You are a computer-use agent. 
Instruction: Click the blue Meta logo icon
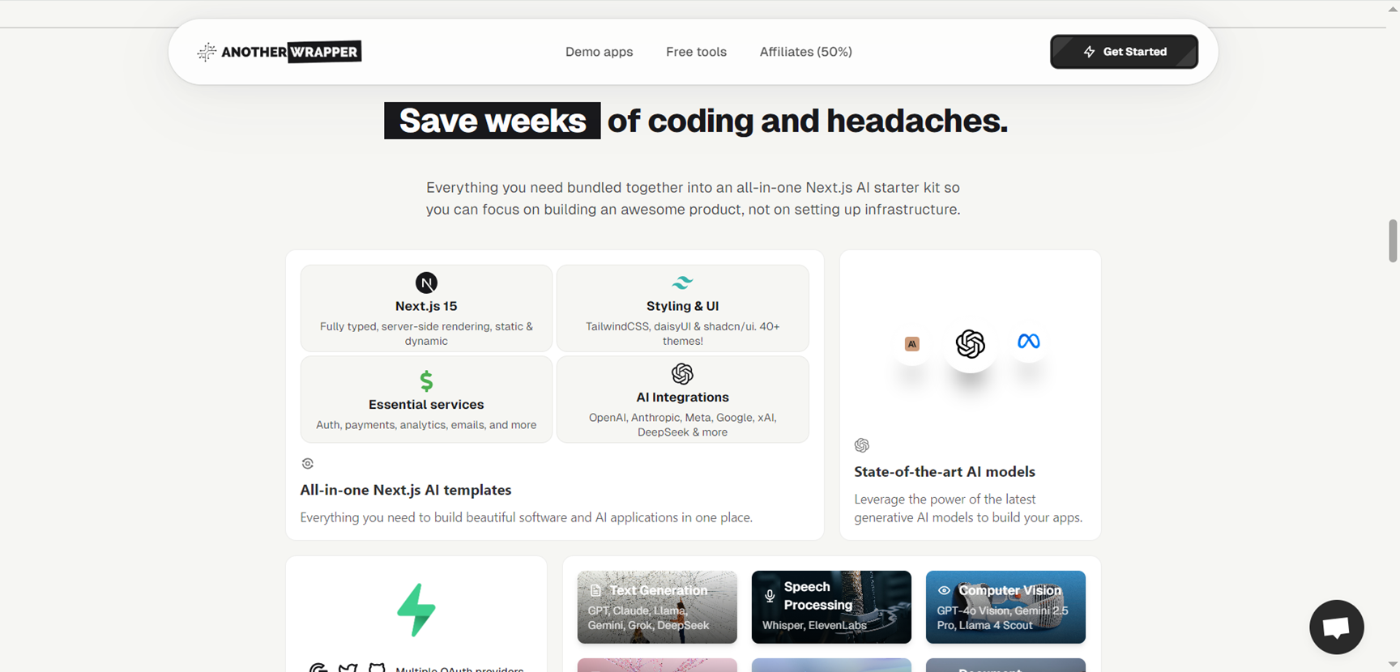tap(1028, 342)
